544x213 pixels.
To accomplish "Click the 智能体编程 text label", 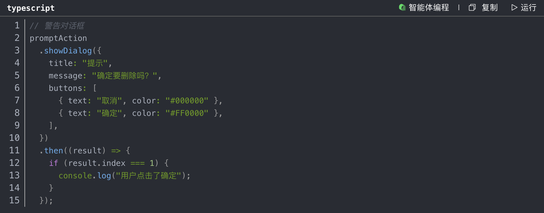I will [x=429, y=7].
